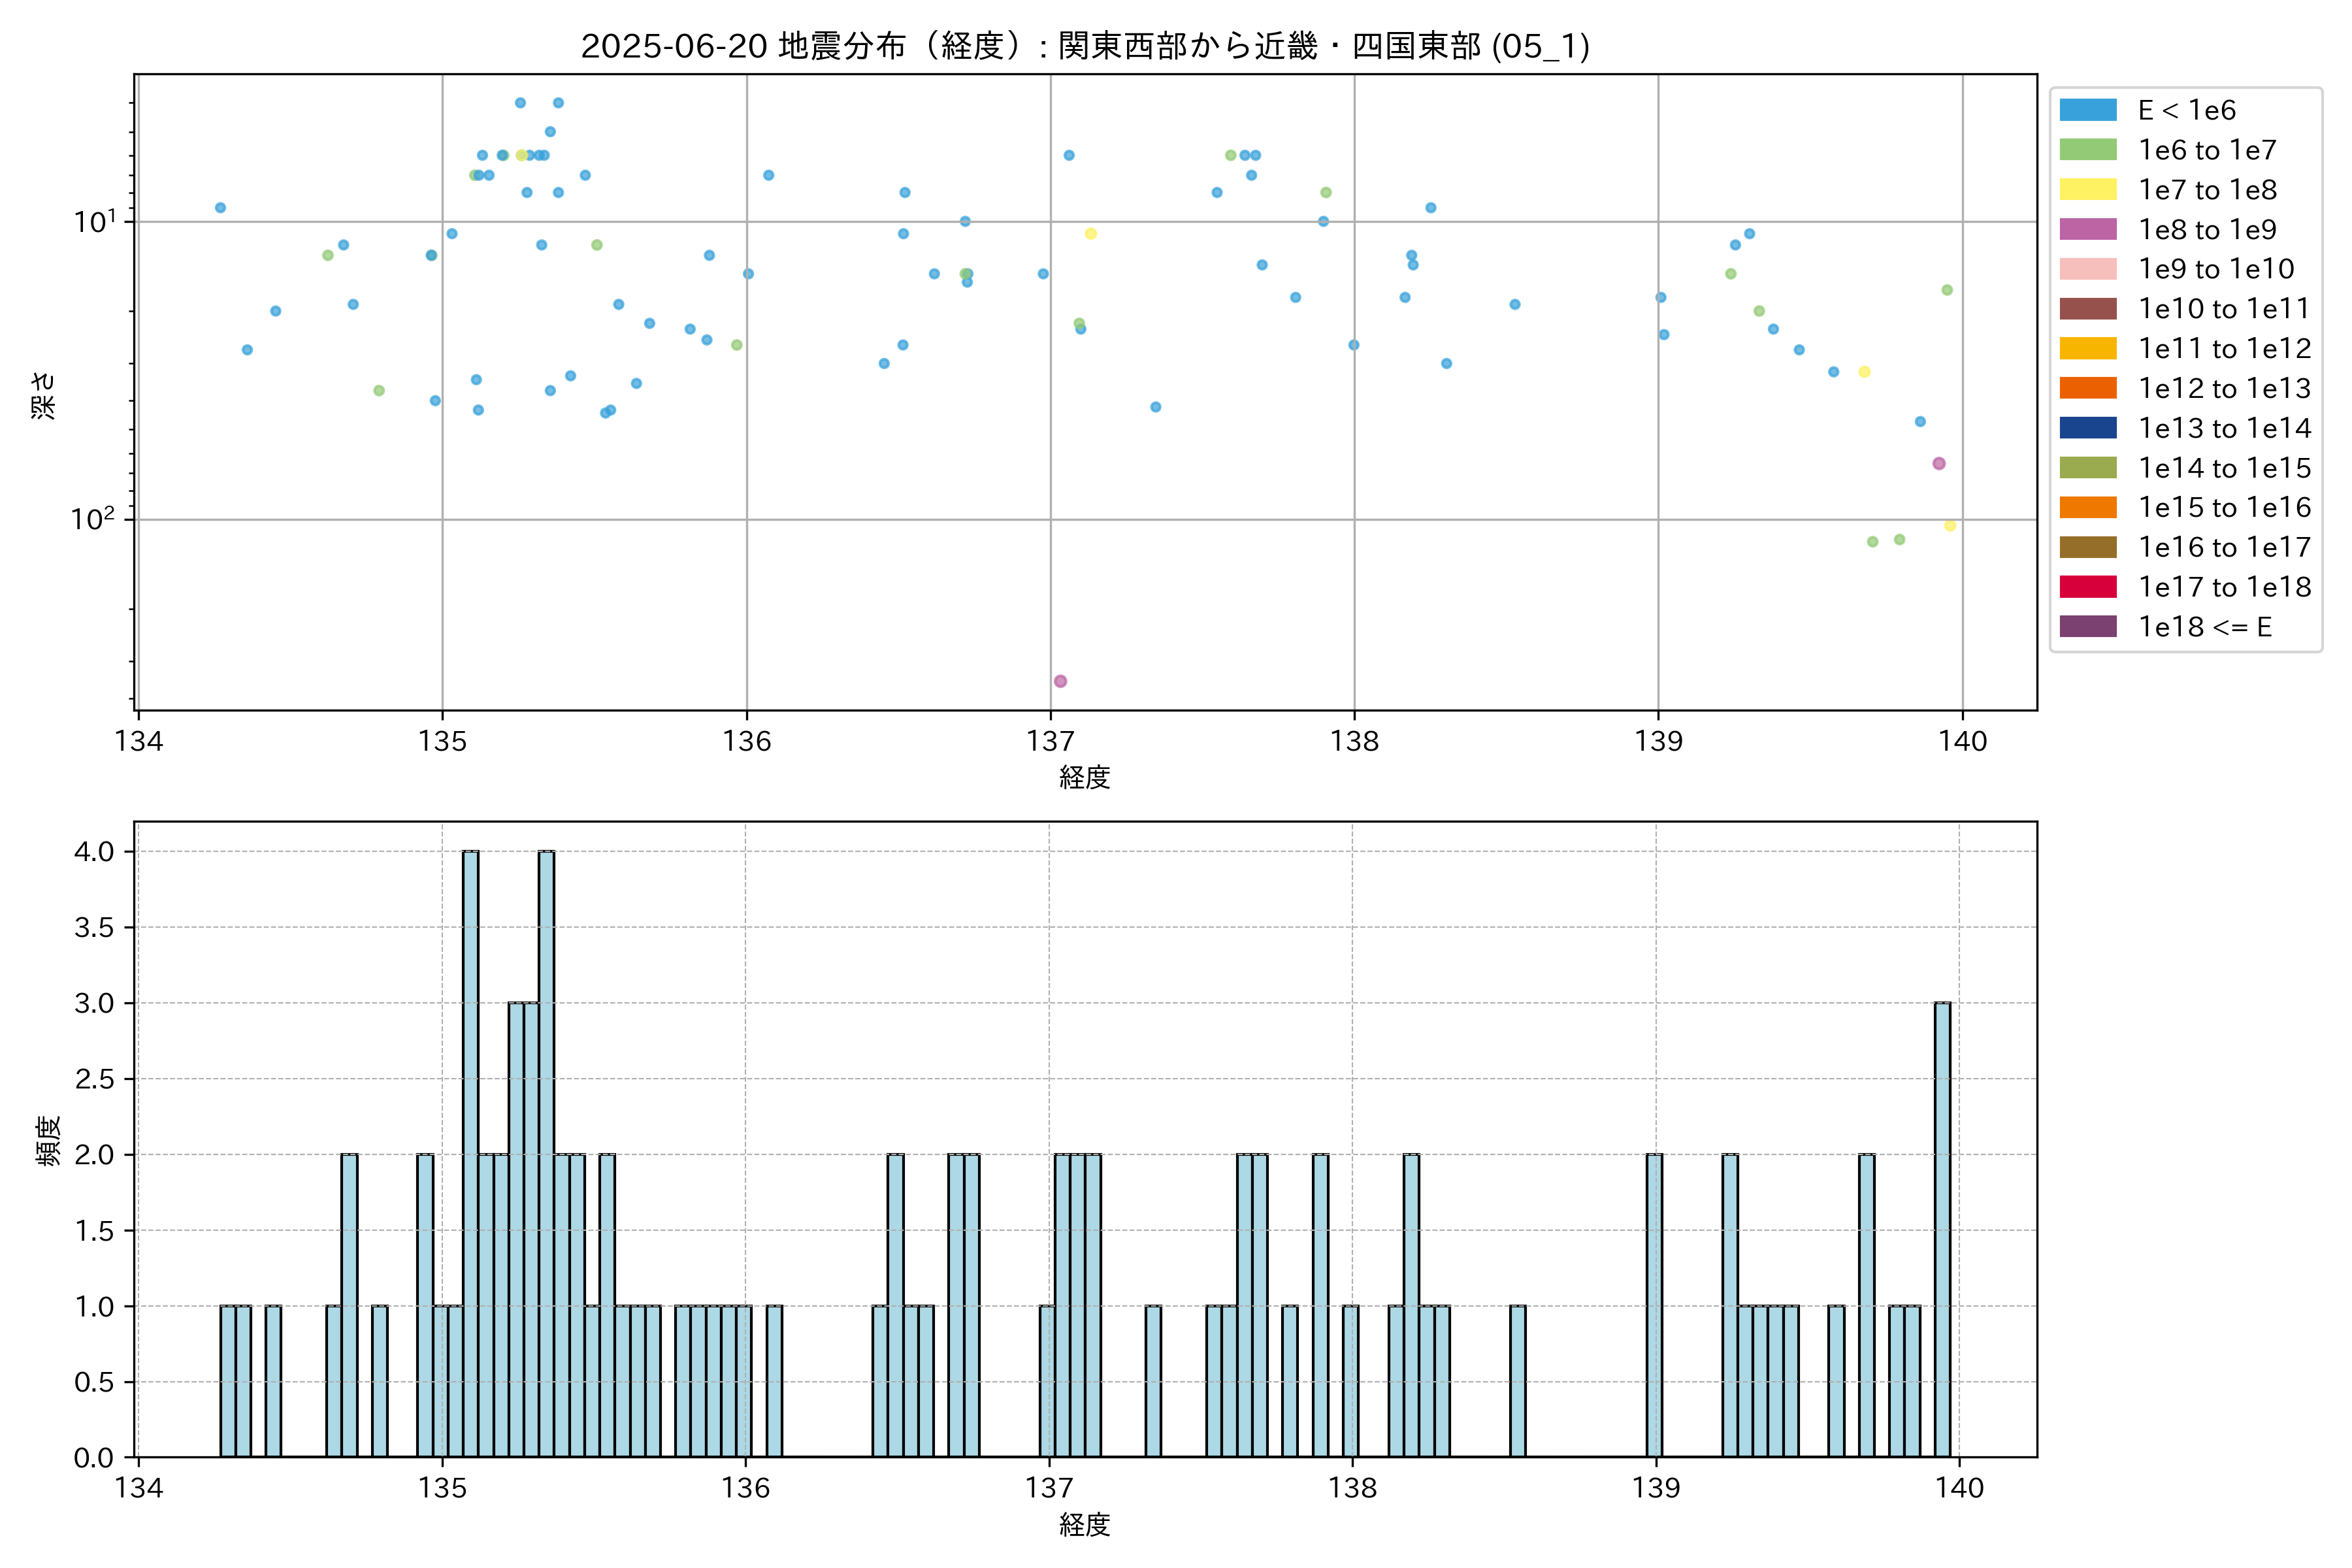The image size is (2352, 1568).
Task: Click the 10² tick label on depth axis
Action: (93, 518)
